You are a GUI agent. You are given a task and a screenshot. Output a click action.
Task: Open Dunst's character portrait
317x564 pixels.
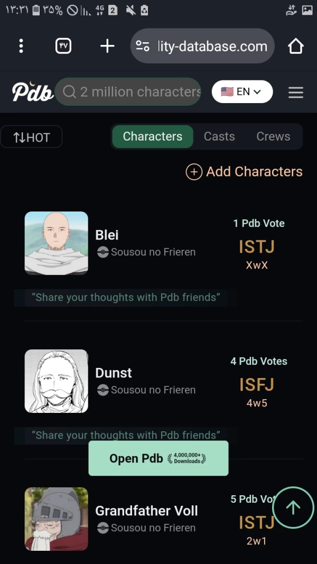[57, 381]
